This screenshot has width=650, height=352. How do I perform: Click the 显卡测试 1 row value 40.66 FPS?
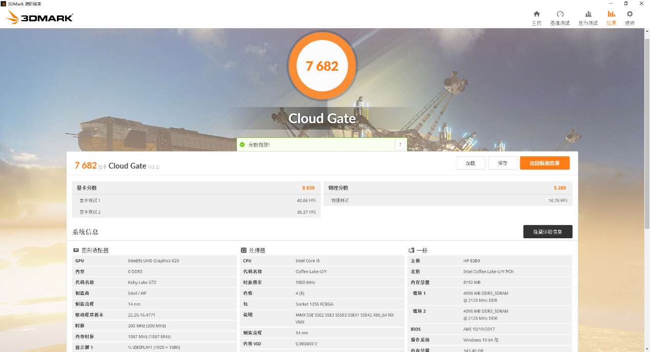coord(306,200)
